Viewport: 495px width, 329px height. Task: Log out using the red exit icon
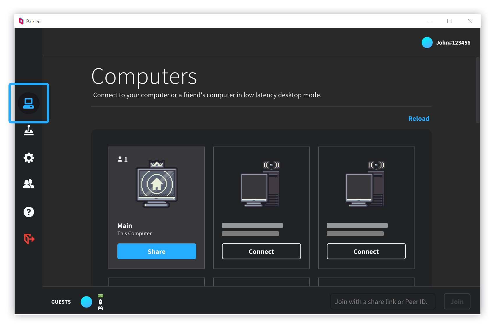(29, 239)
